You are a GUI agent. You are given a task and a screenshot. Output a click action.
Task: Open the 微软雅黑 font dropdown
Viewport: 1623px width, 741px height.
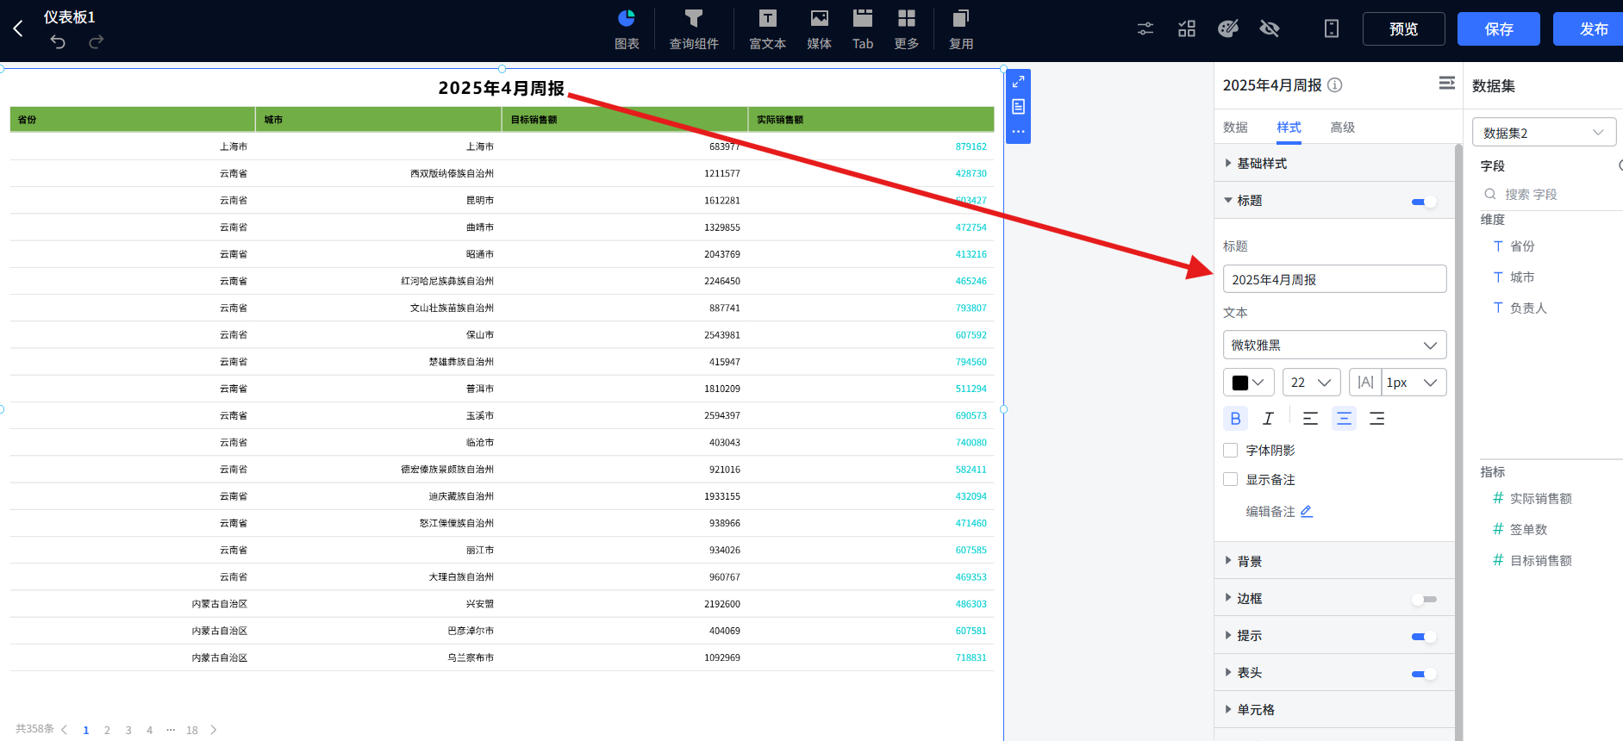point(1333,346)
